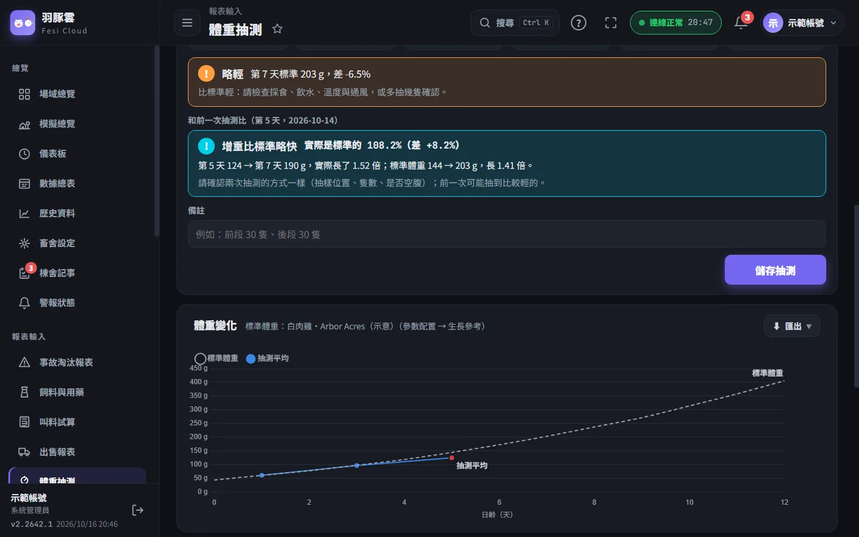Screen dimensions: 859x537
Task: Open 叫料試算 calculator page
Action: pos(78,422)
